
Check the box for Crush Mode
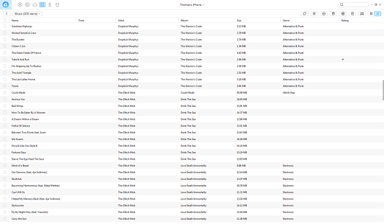pos(5,93)
